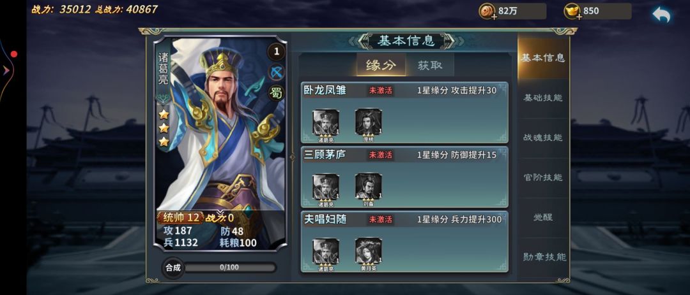Click the blue back arrow icon
The width and height of the screenshot is (690, 295).
coord(661,15)
